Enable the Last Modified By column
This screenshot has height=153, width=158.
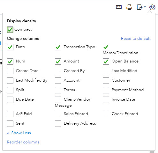(x=10, y=81)
